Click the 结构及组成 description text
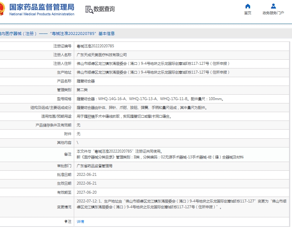Image resolution: width=292 pixels, height=229 pixels. click(x=142, y=108)
